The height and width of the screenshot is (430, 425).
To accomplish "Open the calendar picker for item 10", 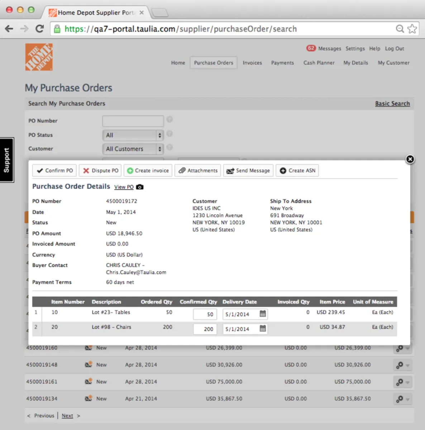I will tap(263, 314).
